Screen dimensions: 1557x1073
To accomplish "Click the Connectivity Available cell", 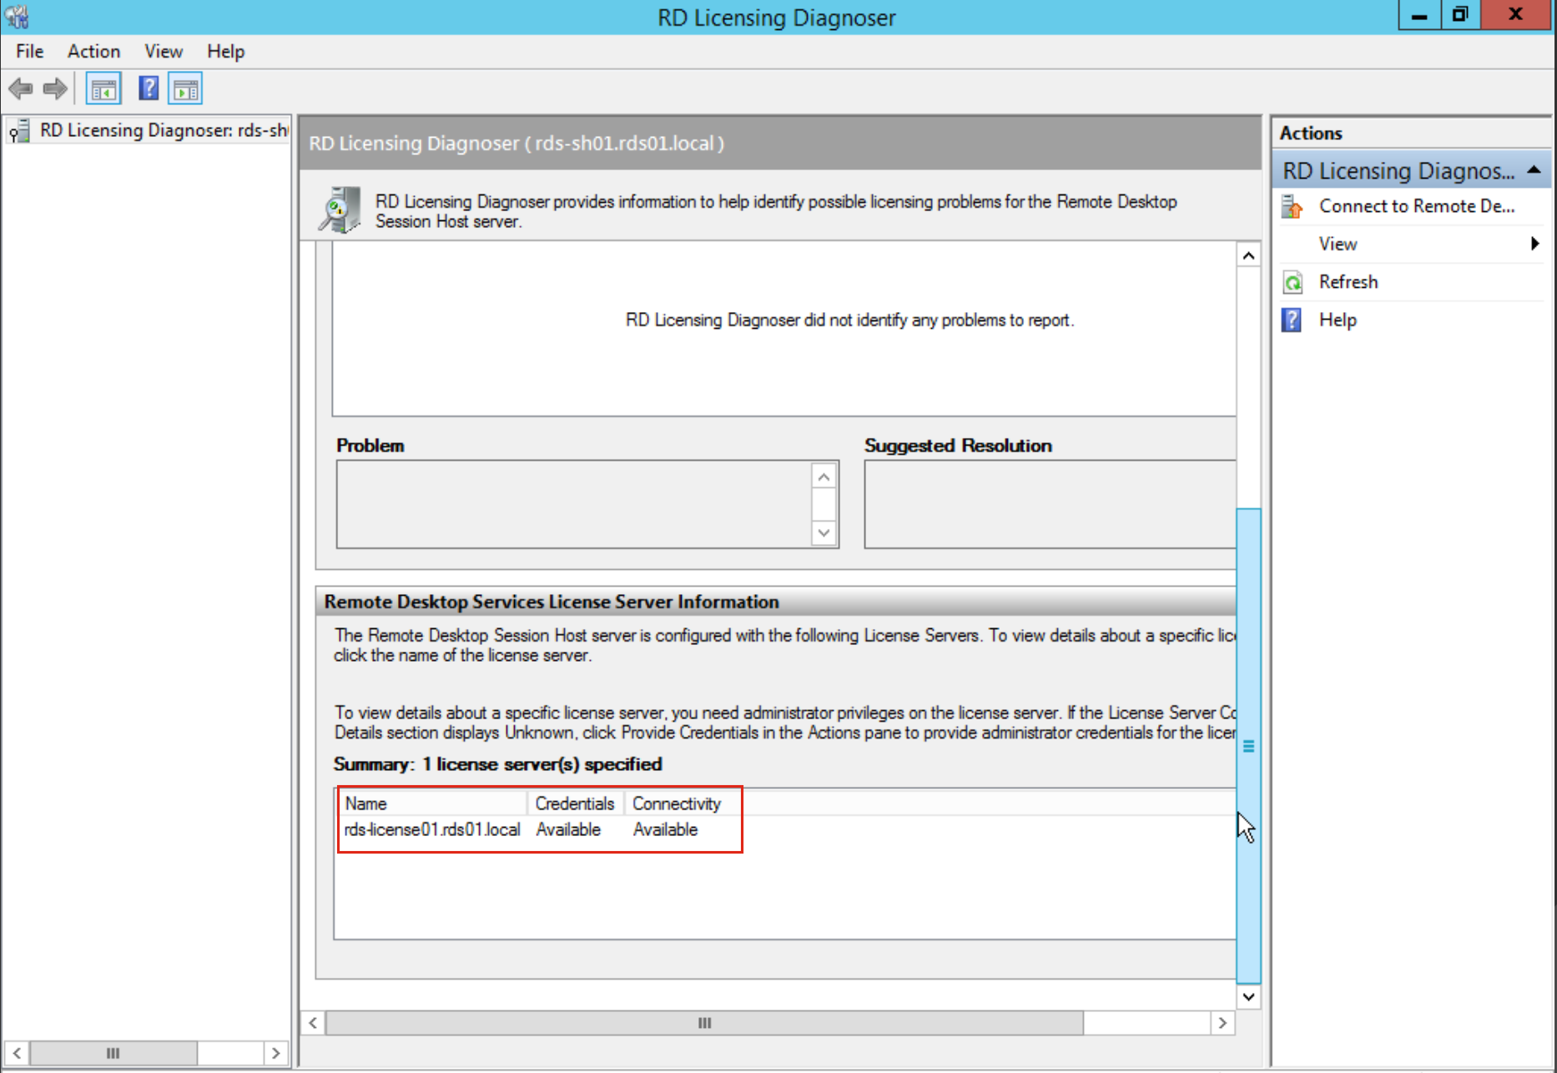I will 665,829.
